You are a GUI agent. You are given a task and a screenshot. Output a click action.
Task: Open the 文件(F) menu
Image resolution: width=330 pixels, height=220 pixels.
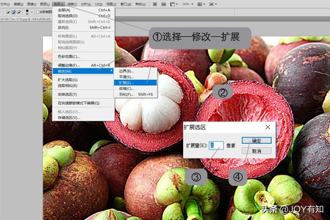tap(5, 4)
